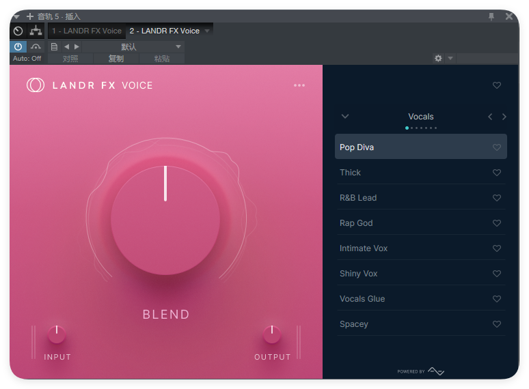Favorite the Vocals Glue preset
The width and height of the screenshot is (529, 389).
497,299
